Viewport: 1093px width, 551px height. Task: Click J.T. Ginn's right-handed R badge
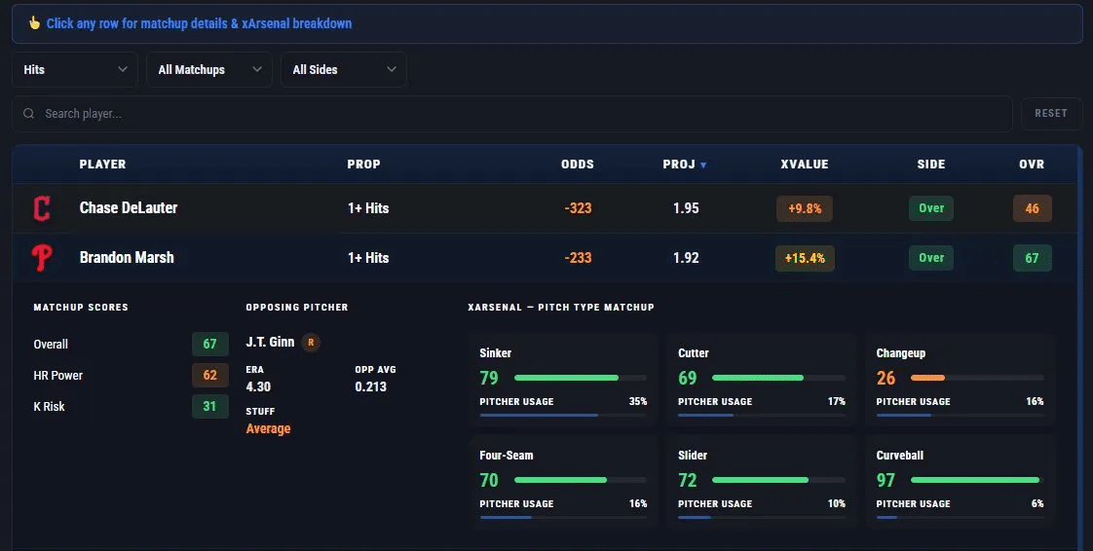[311, 342]
